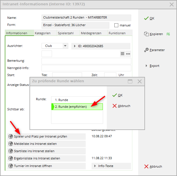
Task: Open the Ausrichter Club dropdown
Action: pyautogui.click(x=65, y=46)
